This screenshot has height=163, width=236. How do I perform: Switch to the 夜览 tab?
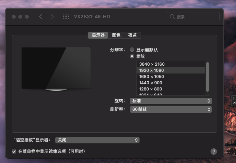tap(132, 35)
